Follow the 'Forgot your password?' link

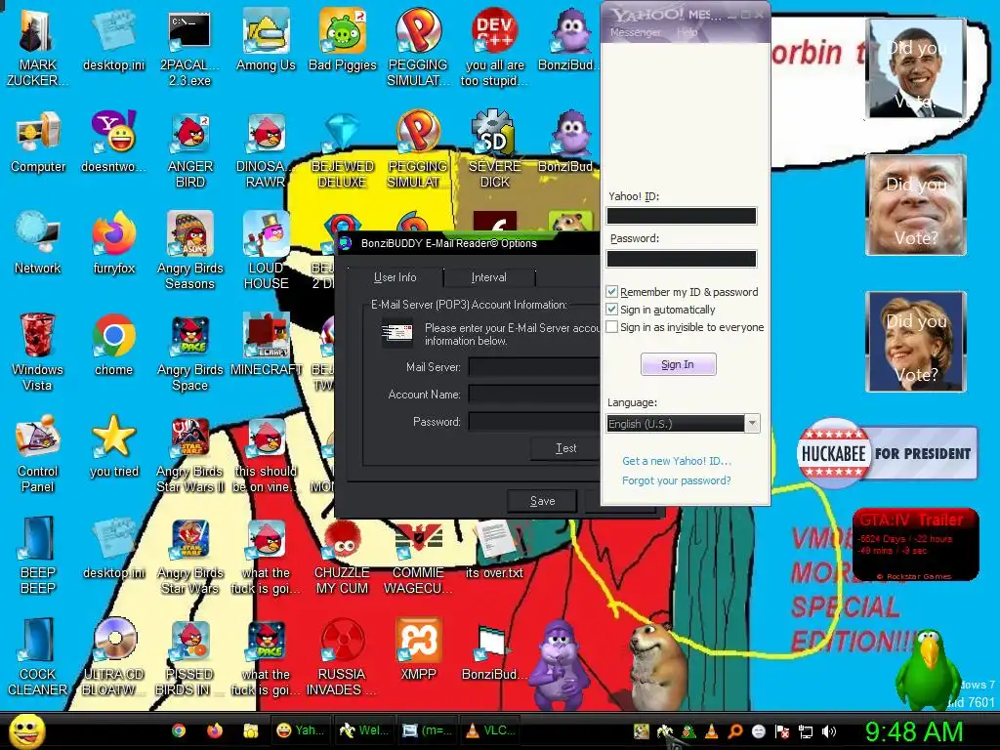click(x=677, y=480)
